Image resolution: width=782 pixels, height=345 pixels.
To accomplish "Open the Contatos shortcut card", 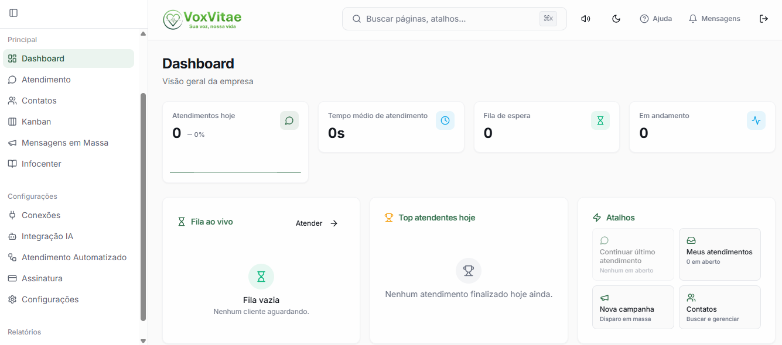I will point(720,307).
